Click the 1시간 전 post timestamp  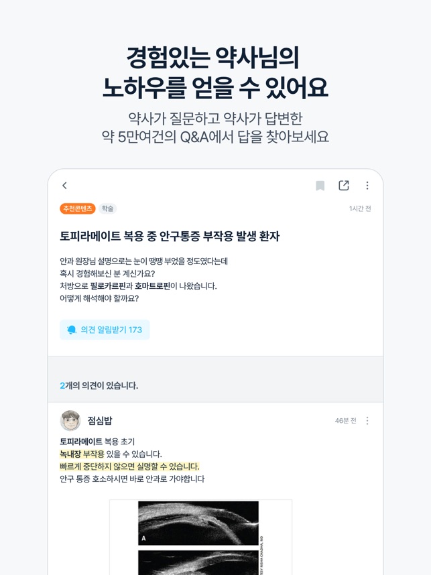(360, 208)
